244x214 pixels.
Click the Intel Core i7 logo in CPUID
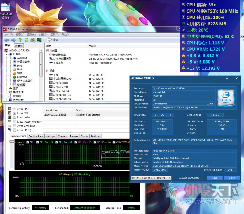pyautogui.click(x=226, y=98)
